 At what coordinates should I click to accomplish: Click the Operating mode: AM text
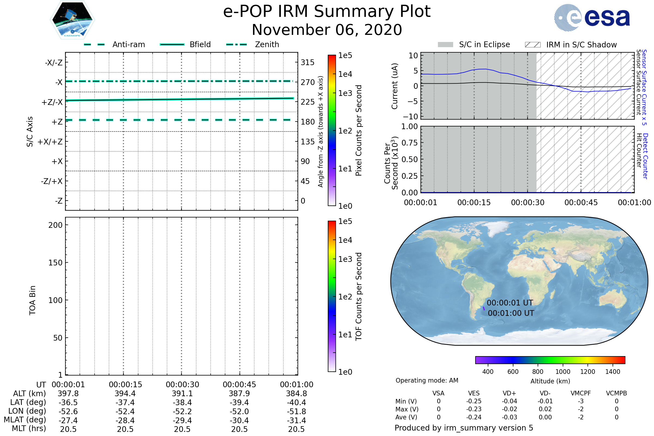coord(427,380)
